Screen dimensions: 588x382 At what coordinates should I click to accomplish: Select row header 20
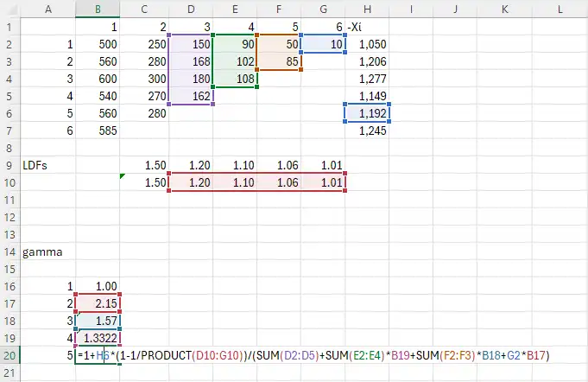coord(9,355)
